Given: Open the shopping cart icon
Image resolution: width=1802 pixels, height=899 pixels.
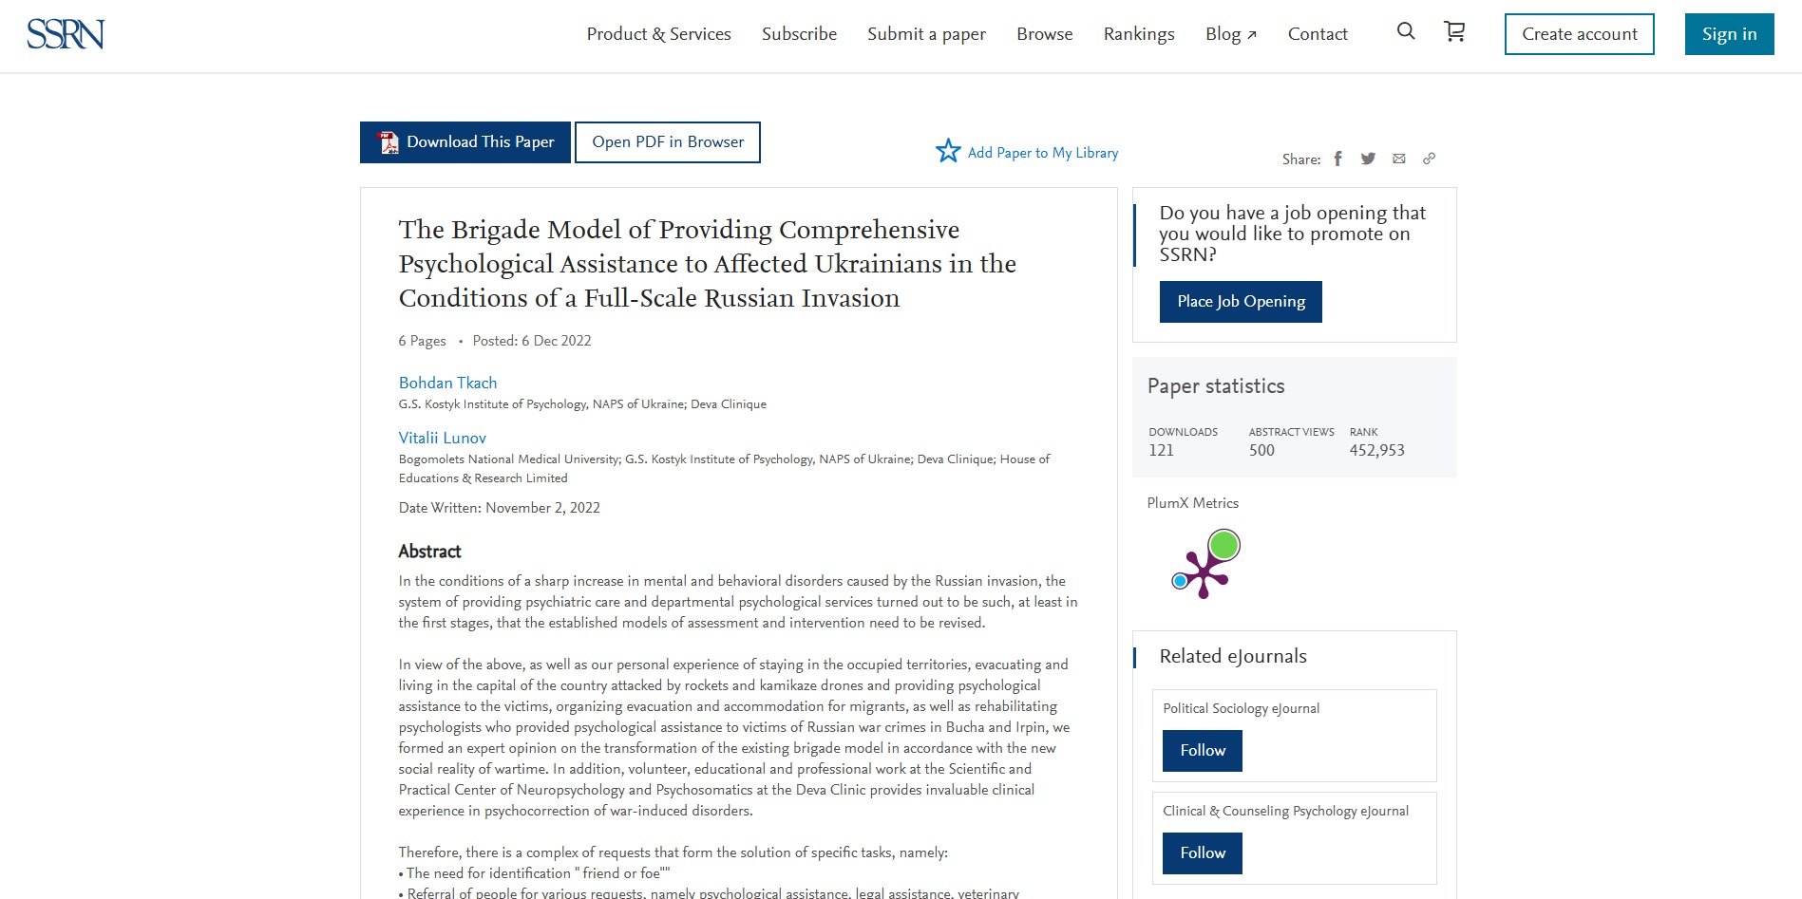Looking at the screenshot, I should 1454,31.
